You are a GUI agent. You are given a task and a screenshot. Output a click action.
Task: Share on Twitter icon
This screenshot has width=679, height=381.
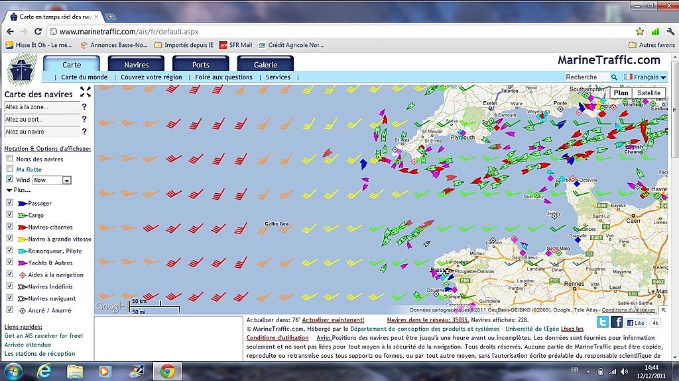pos(603,322)
